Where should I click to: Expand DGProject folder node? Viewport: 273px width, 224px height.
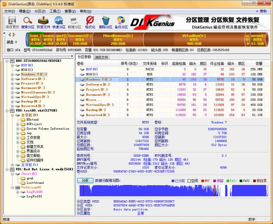[x=18, y=124]
